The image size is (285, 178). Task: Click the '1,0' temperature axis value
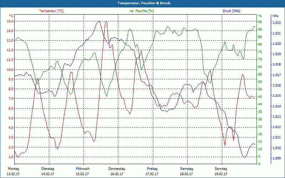click(11, 157)
